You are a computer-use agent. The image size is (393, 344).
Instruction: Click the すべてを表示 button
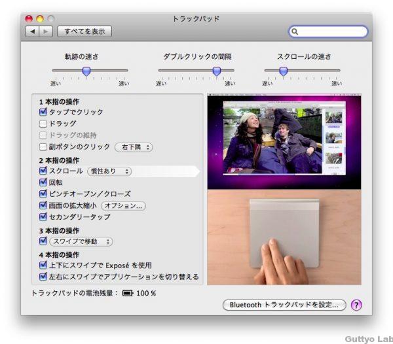[84, 31]
